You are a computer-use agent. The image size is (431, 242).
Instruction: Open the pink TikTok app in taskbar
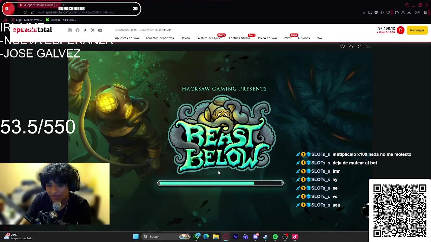click(x=295, y=237)
